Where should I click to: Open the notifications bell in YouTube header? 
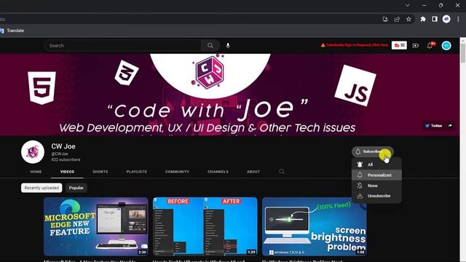(430, 45)
